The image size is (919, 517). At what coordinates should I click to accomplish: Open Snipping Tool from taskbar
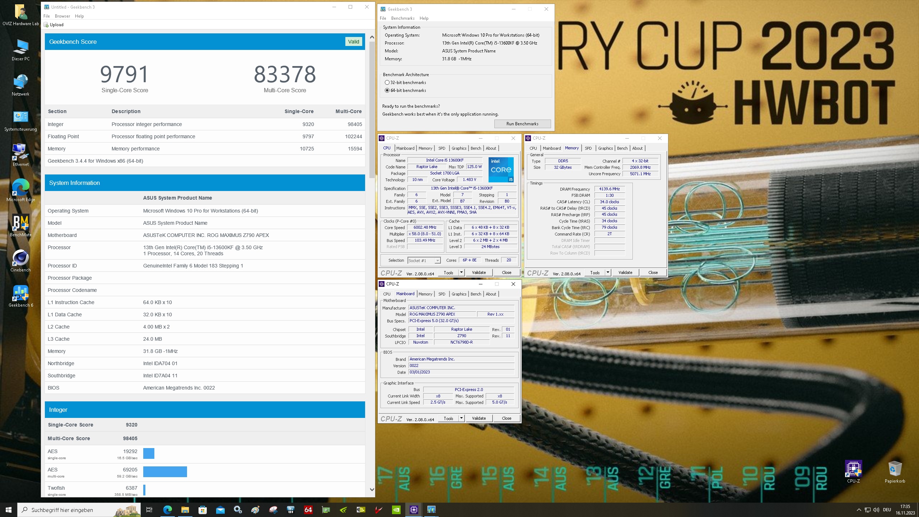pos(273,510)
